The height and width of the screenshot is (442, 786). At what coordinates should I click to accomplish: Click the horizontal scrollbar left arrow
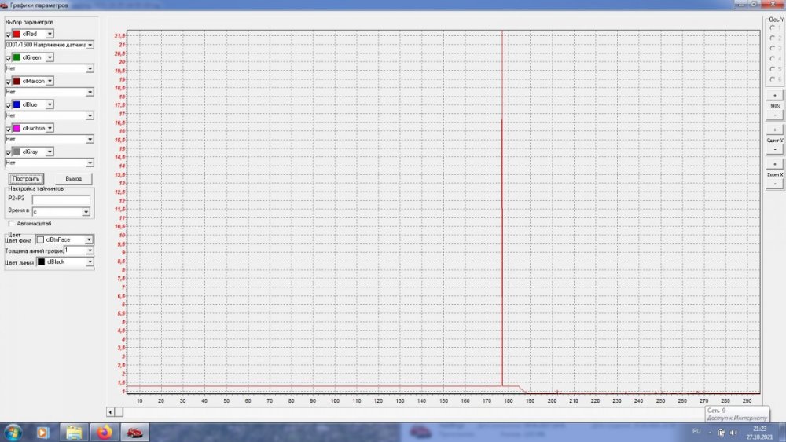tap(110, 412)
